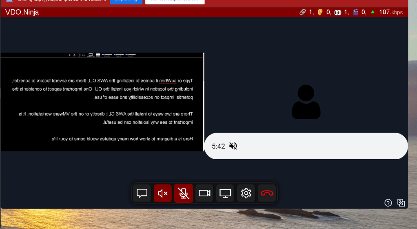Screen dimensions: 417x229
Task: Toggle the screen share monitor button
Action: [225, 193]
